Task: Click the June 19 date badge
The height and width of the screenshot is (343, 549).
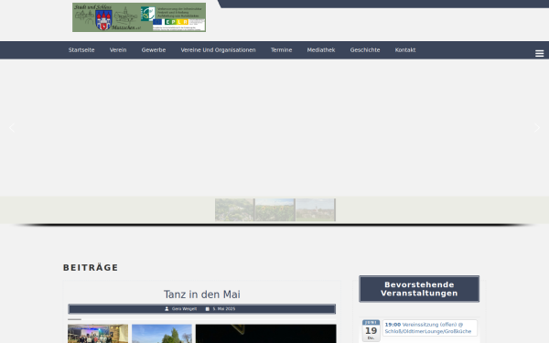Action: 371,330
